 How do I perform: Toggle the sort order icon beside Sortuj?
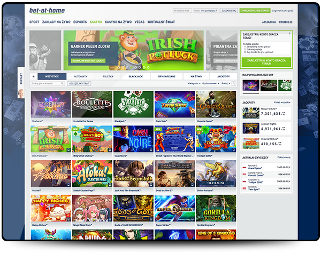[234, 83]
